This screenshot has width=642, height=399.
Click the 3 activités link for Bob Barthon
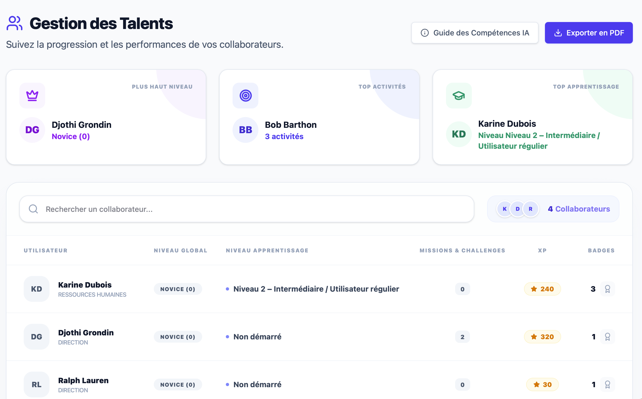click(x=284, y=136)
